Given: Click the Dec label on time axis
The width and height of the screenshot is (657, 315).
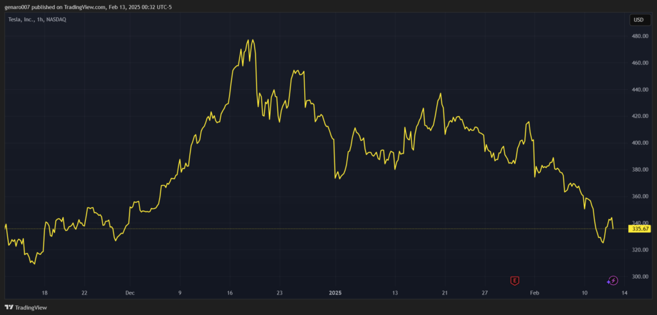Looking at the screenshot, I should (x=130, y=293).
